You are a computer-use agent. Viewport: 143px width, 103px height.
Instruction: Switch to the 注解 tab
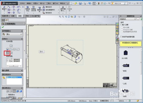click(13, 16)
